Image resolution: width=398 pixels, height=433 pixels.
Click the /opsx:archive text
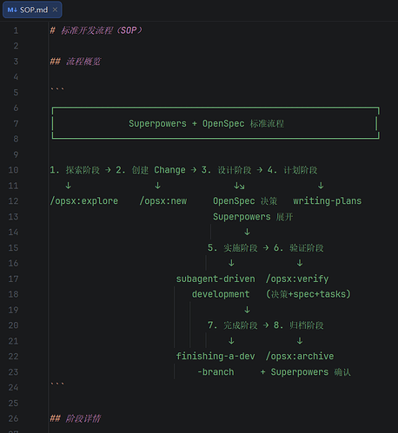(300, 356)
